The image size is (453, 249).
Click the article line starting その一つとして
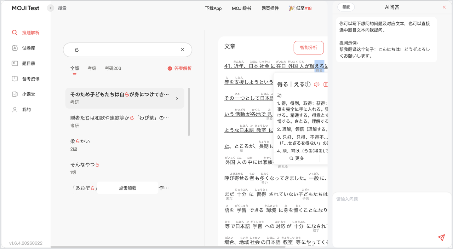click(x=249, y=98)
